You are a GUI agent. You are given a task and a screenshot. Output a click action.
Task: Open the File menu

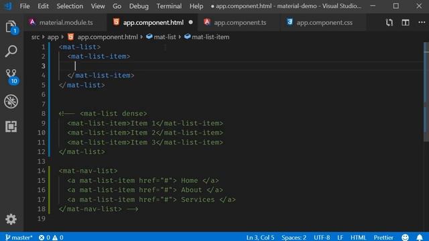point(25,6)
